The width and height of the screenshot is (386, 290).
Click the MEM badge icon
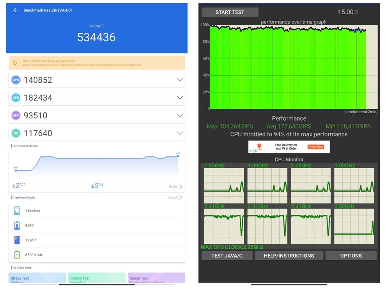16,115
